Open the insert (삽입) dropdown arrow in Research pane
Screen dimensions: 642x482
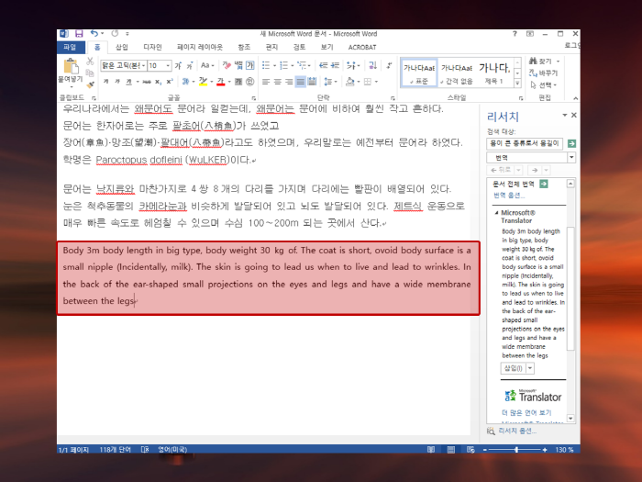(x=530, y=368)
